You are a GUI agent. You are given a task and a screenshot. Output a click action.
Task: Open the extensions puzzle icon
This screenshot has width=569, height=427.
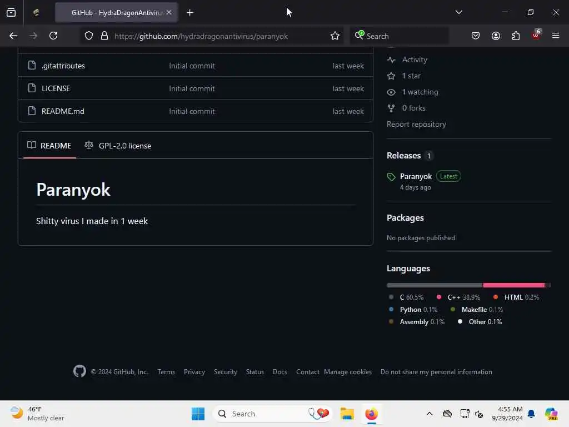[516, 36]
